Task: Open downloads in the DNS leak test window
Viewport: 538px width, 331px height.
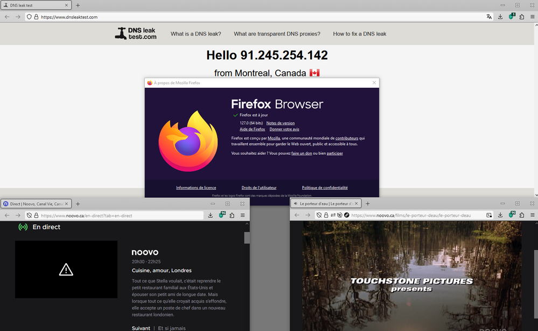Action: (x=500, y=17)
